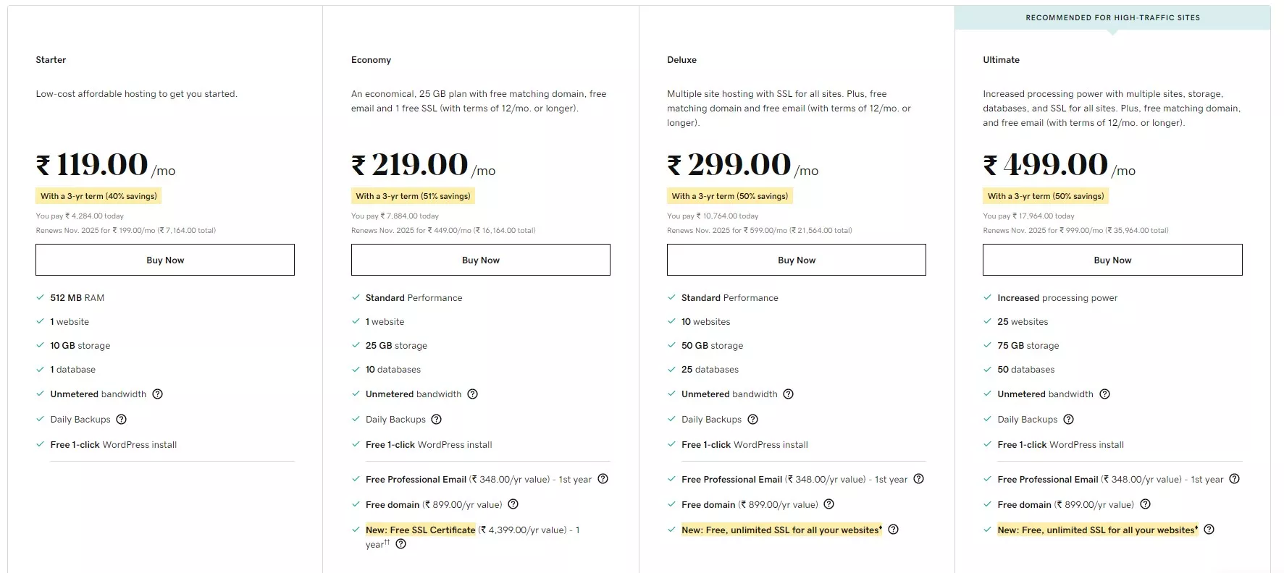Open help icon for Deluxe unlimited SSL
Screen dimensions: 1284x573
pyautogui.click(x=894, y=530)
